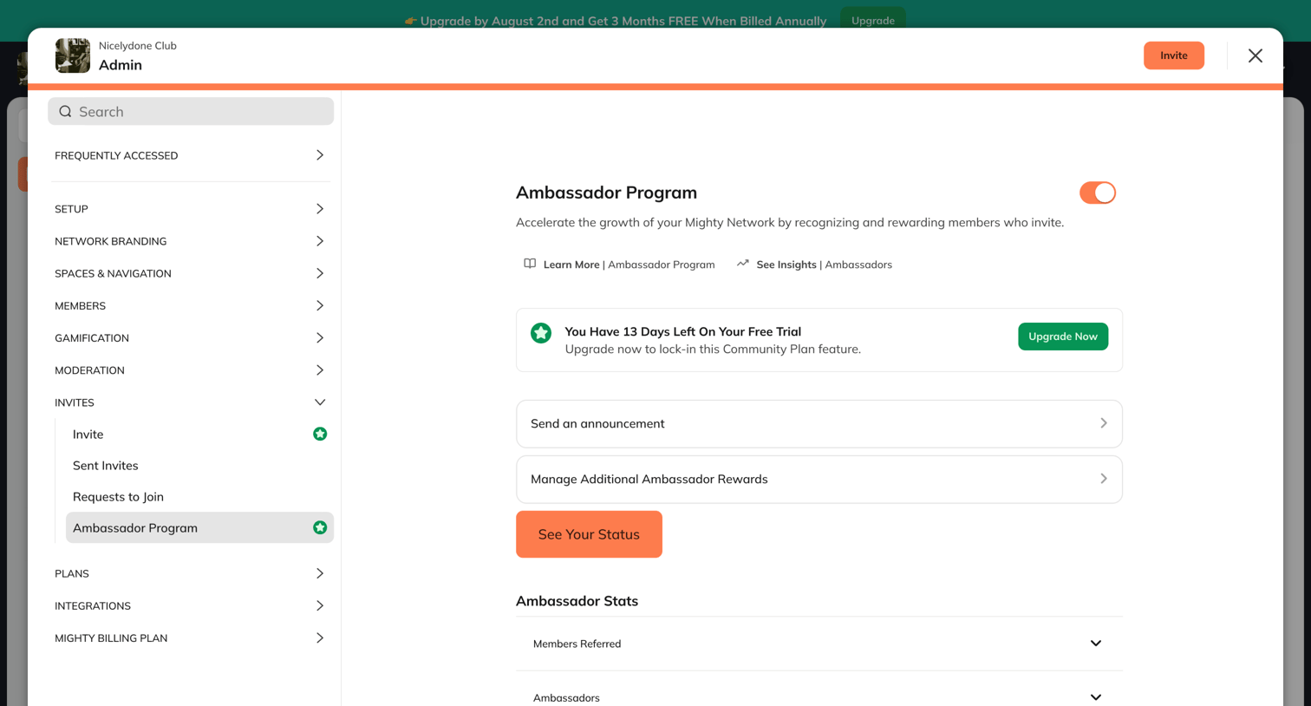Click green star badge beside Ambassador Program item
This screenshot has height=706, width=1311.
click(x=320, y=527)
